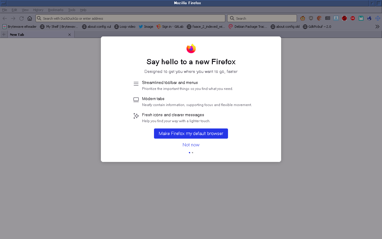Screen dimensions: 382x239
Task: Open the Debian Package Tracker bookmark
Action: [x=248, y=27]
